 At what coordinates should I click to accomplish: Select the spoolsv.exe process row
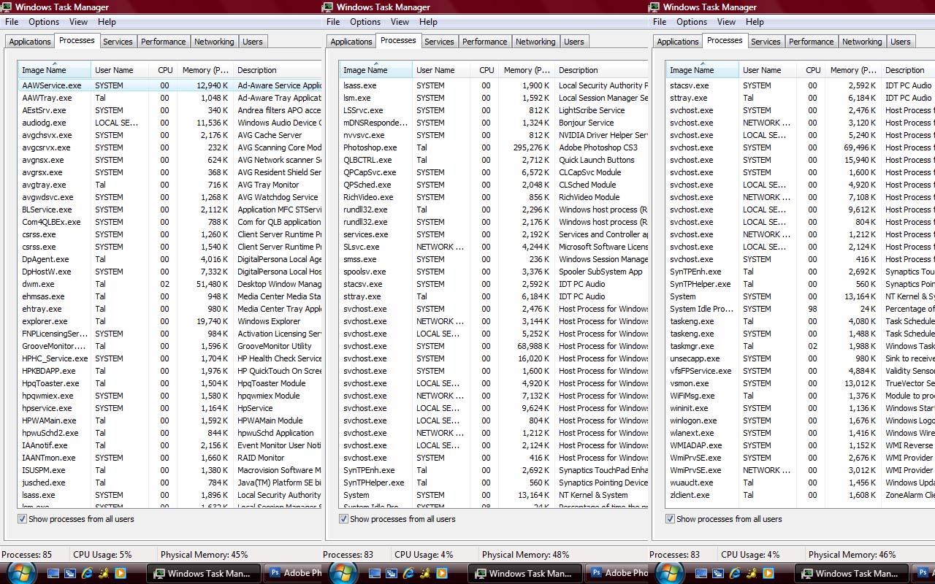[x=494, y=272]
